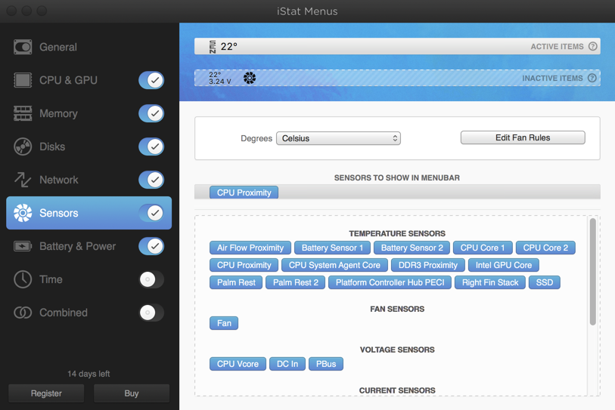Open help for Active Items
The height and width of the screenshot is (410, 615).
pyautogui.click(x=592, y=46)
